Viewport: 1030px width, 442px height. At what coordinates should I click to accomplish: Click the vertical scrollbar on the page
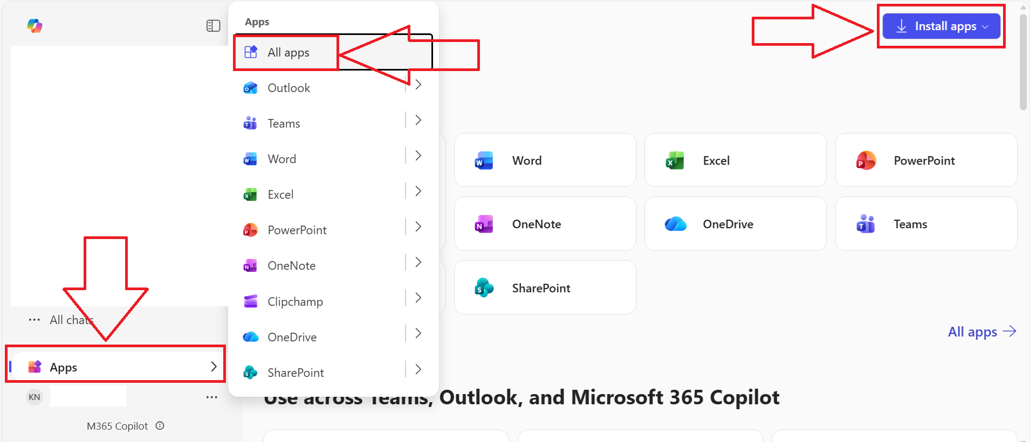1023,62
